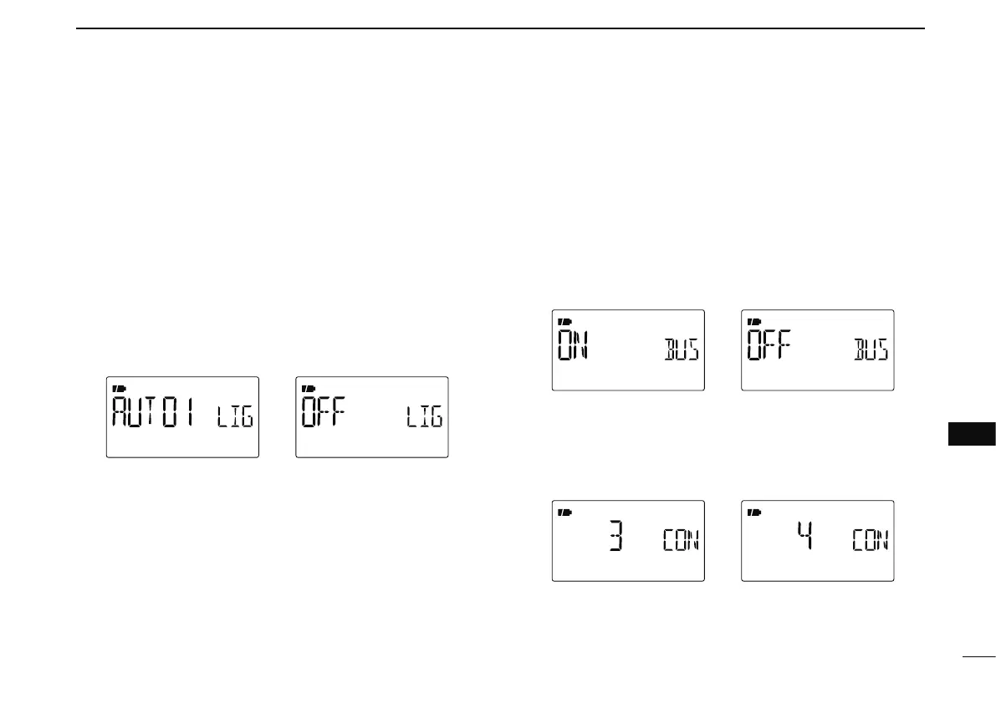Image resolution: width=996 pixels, height=704 pixels.
Task: Click the LIG label beside OFF
Action: (x=424, y=416)
